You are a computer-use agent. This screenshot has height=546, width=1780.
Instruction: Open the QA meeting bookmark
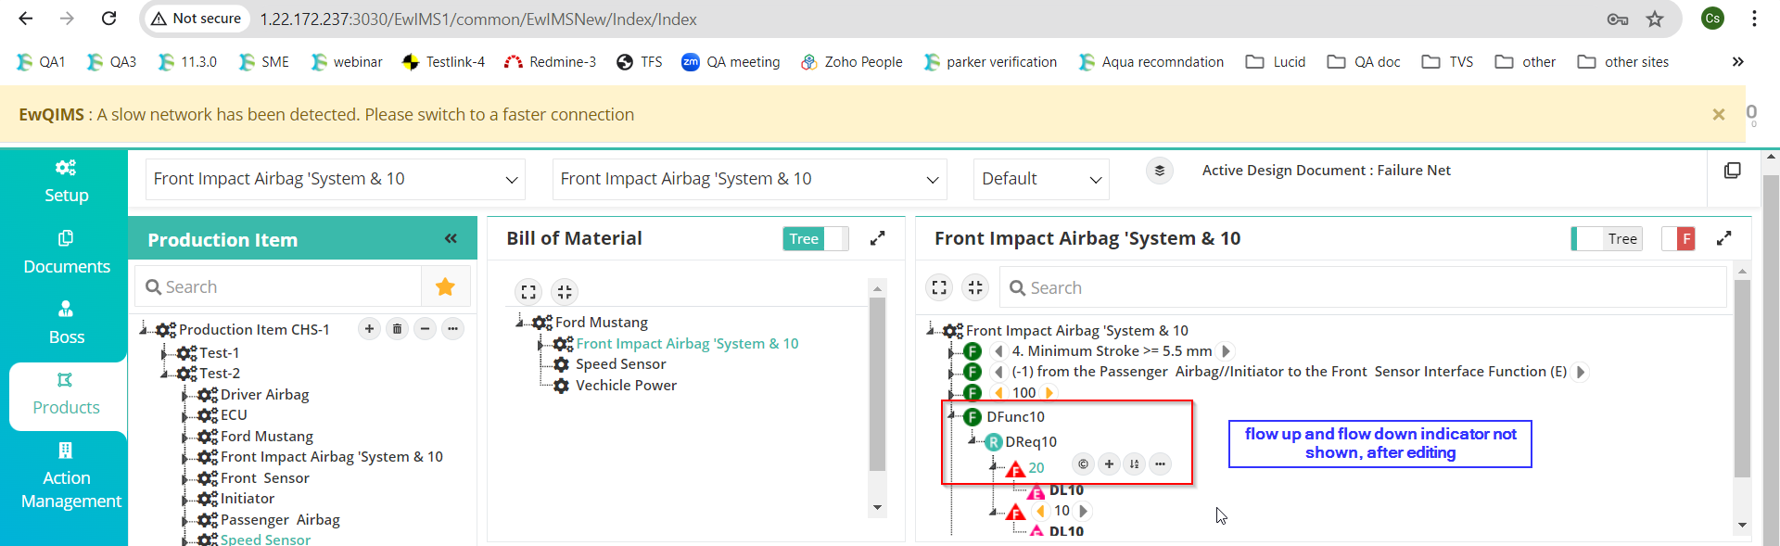coord(731,62)
